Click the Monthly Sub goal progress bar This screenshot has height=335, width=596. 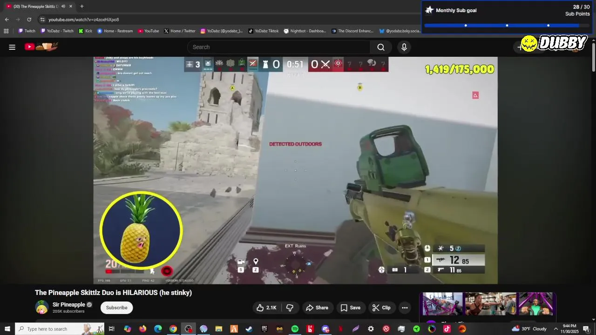coord(507,26)
